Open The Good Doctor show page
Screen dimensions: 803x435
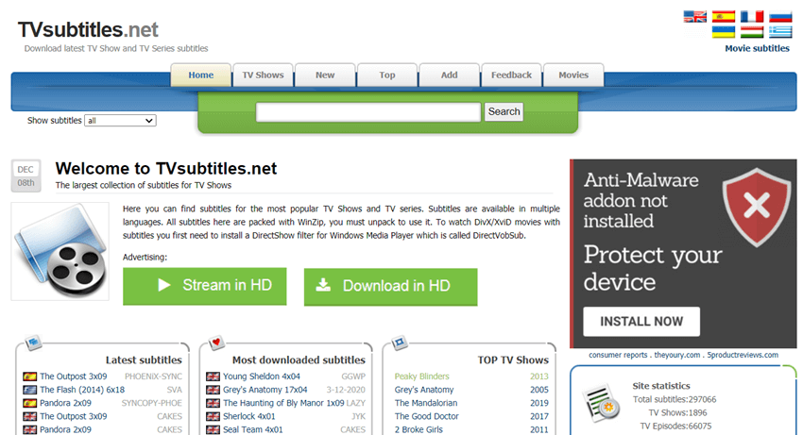(x=427, y=416)
